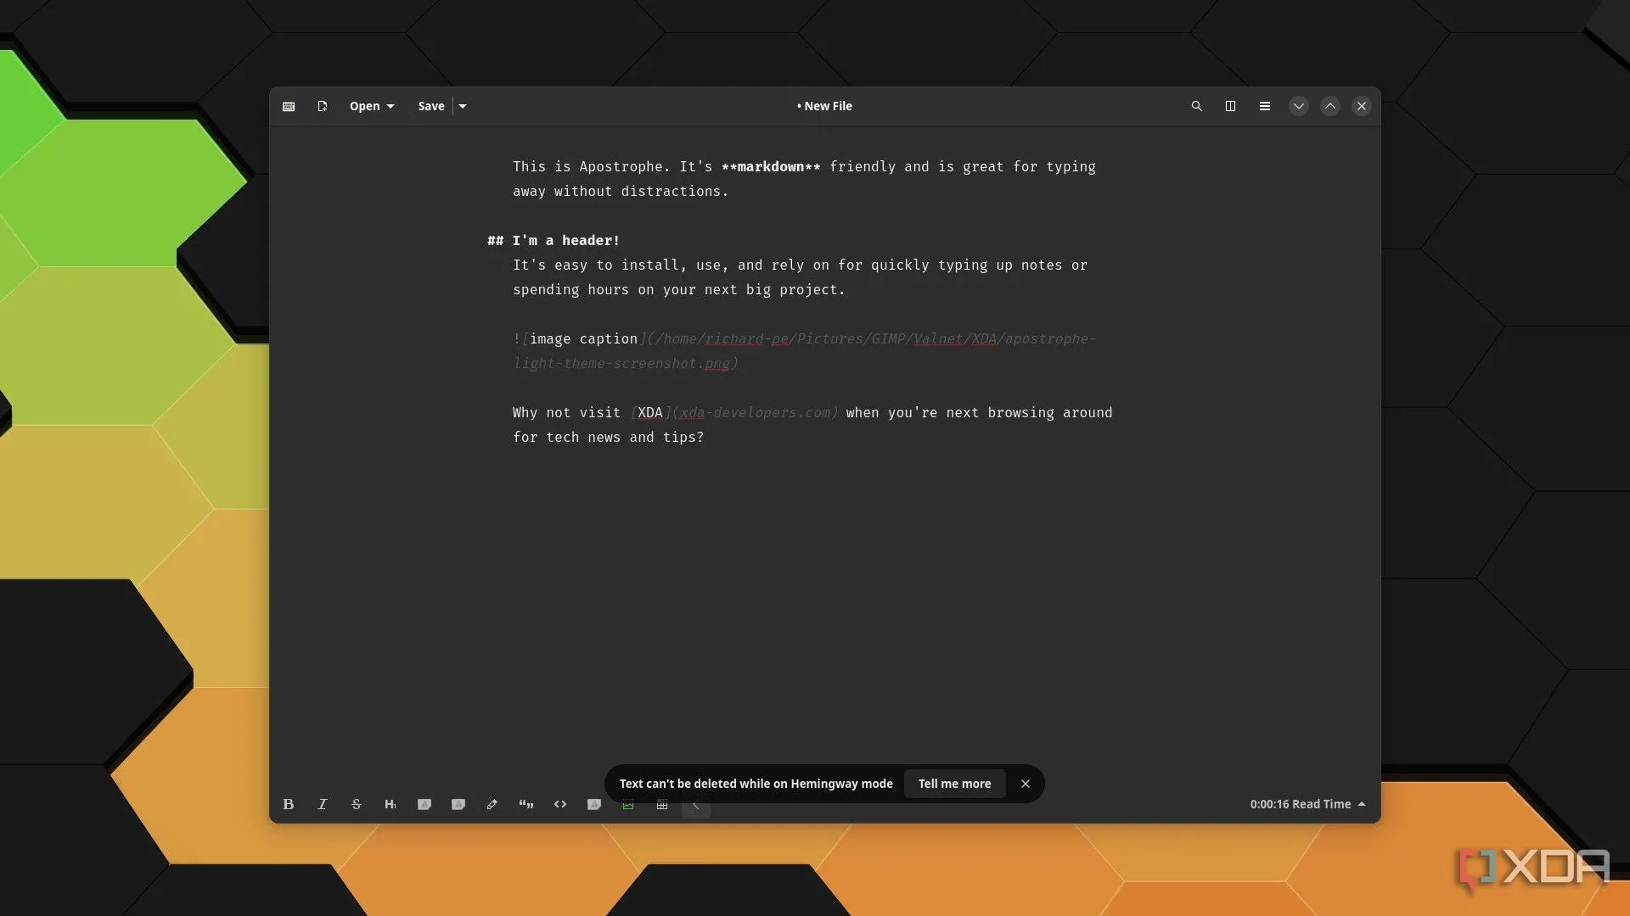Dismiss the Hemingway mode notification
The image size is (1630, 916).
click(1026, 784)
